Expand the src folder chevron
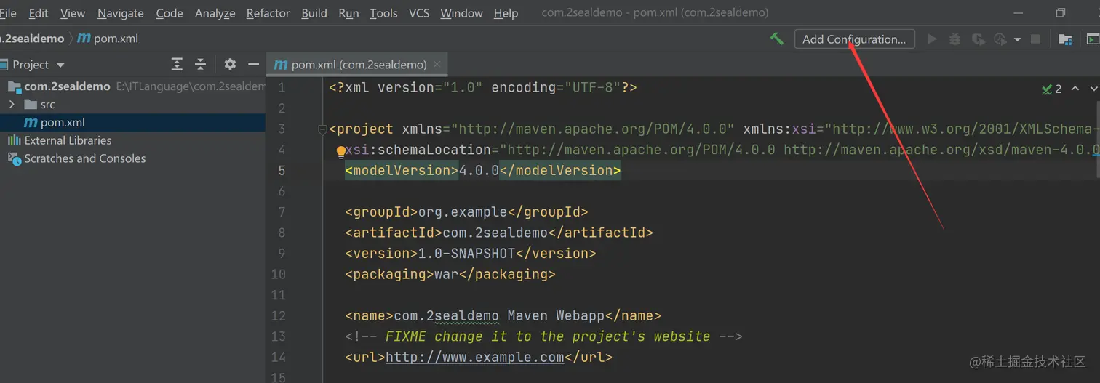This screenshot has height=383, width=1100. tap(12, 105)
